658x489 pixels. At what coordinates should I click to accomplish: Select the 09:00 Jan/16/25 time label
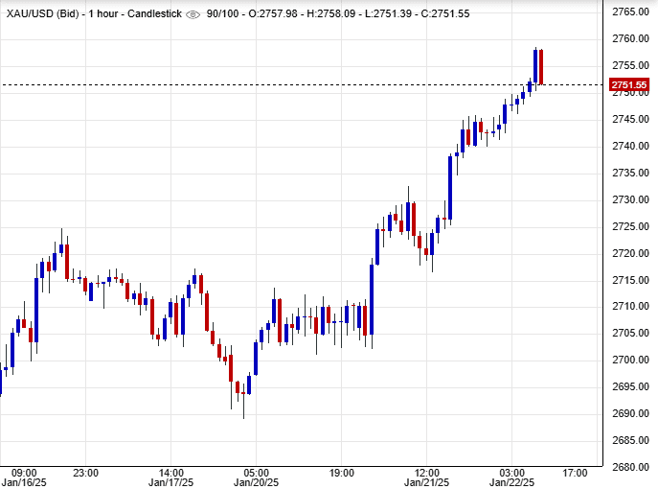coord(23,478)
